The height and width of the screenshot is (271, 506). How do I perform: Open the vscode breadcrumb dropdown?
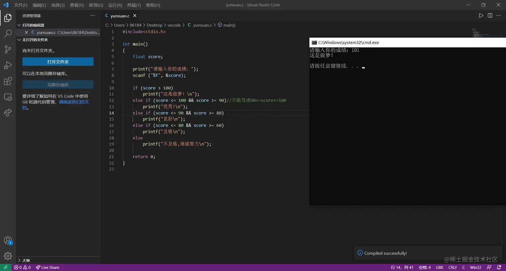pyautogui.click(x=174, y=25)
